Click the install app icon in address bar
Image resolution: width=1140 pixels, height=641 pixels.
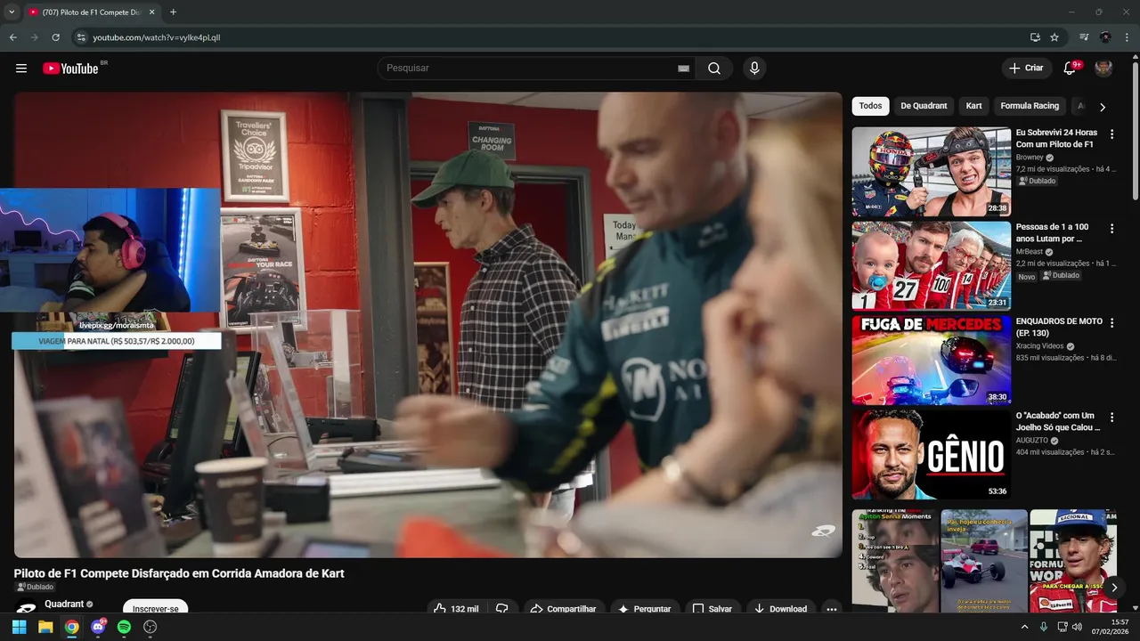pos(1035,37)
